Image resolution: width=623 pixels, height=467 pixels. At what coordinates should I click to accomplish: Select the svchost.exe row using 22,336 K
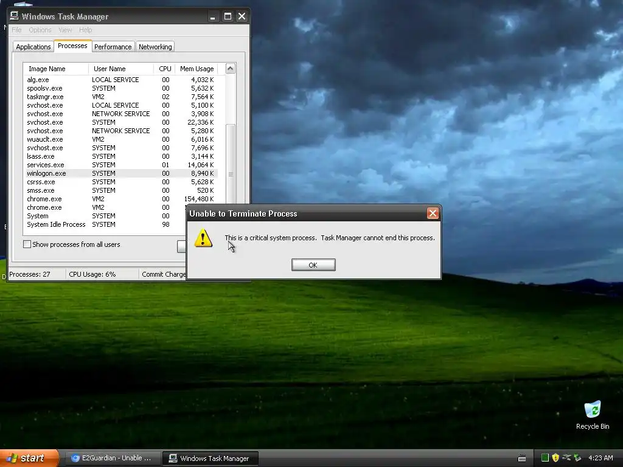click(x=121, y=122)
